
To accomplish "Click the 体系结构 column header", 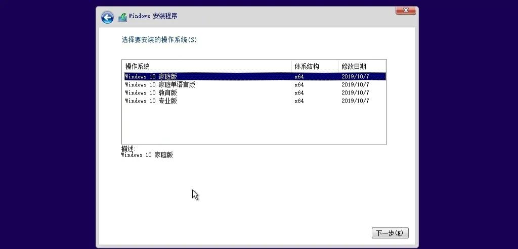I will click(x=315, y=66).
